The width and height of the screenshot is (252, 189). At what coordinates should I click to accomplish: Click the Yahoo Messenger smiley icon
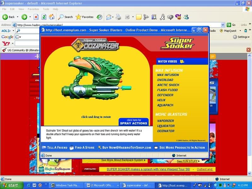click(x=178, y=17)
